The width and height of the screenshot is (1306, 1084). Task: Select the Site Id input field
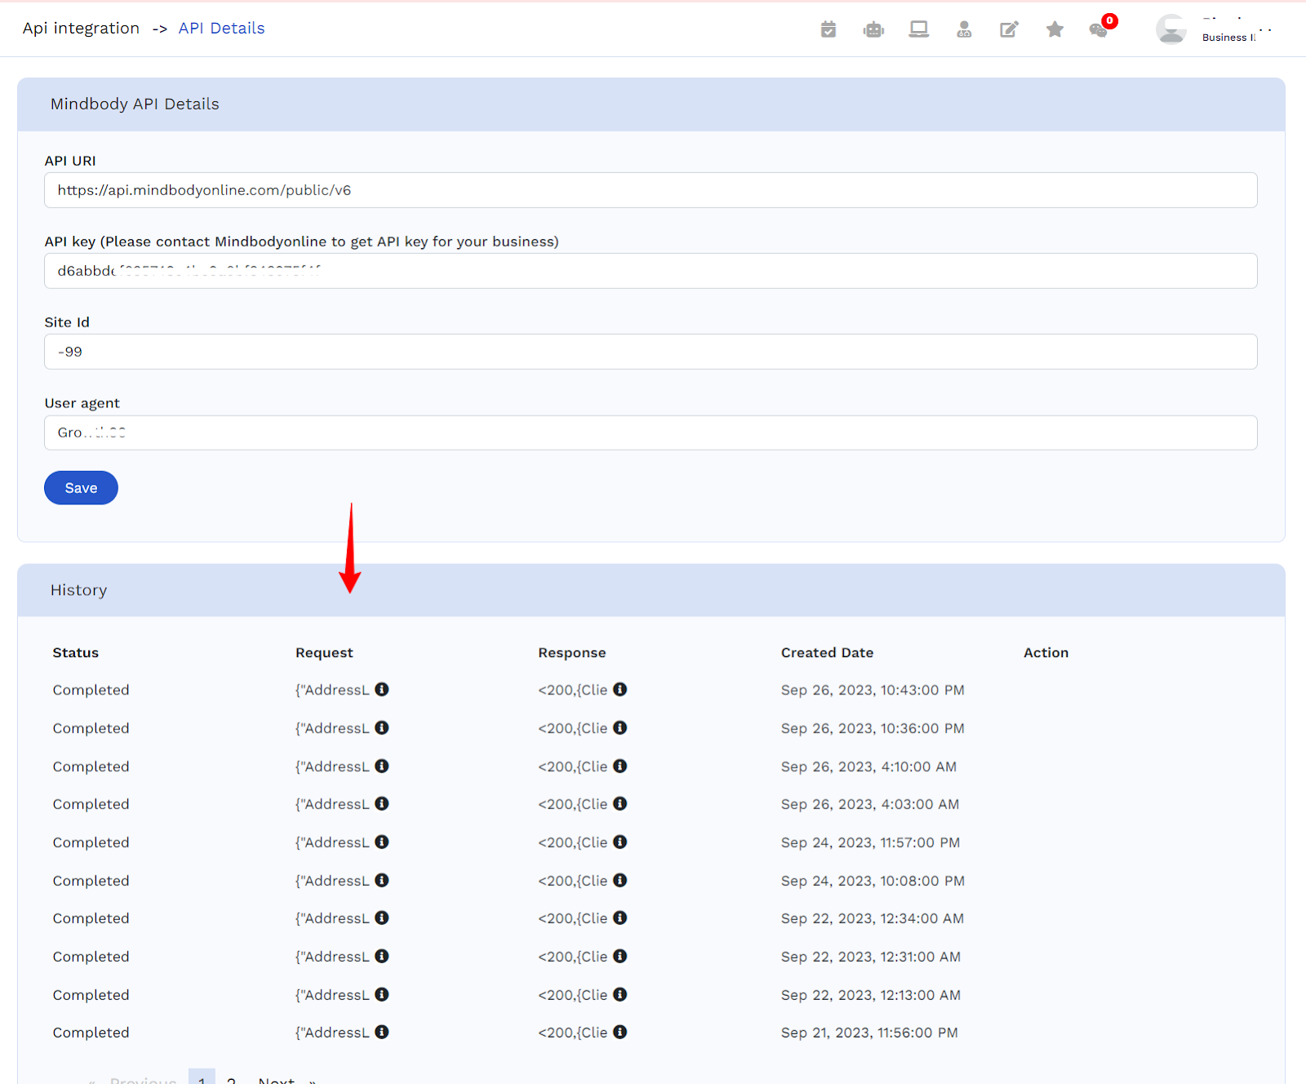[x=651, y=352]
